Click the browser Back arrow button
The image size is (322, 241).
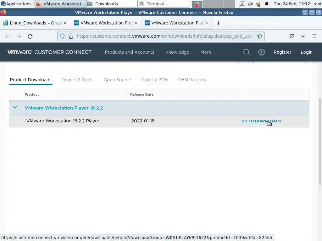[x=8, y=36]
